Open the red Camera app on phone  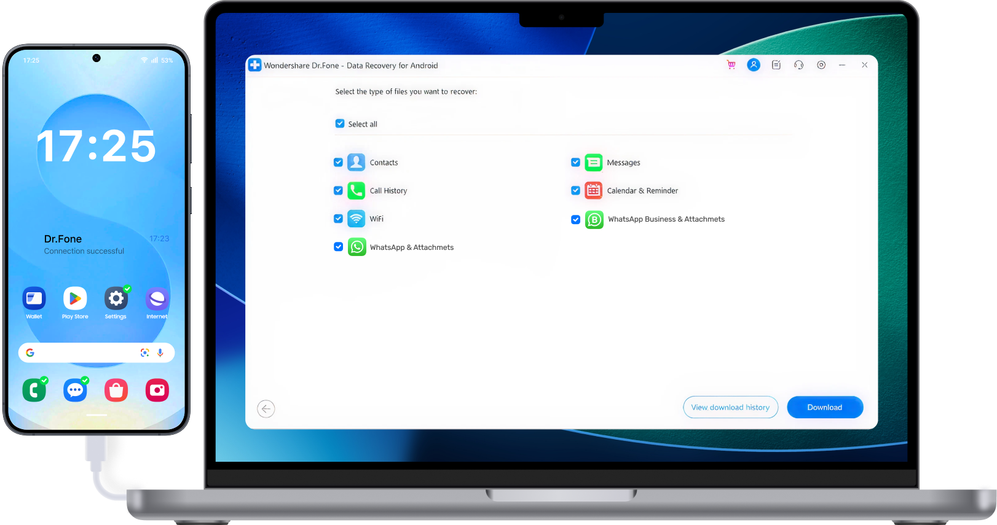coord(157,390)
